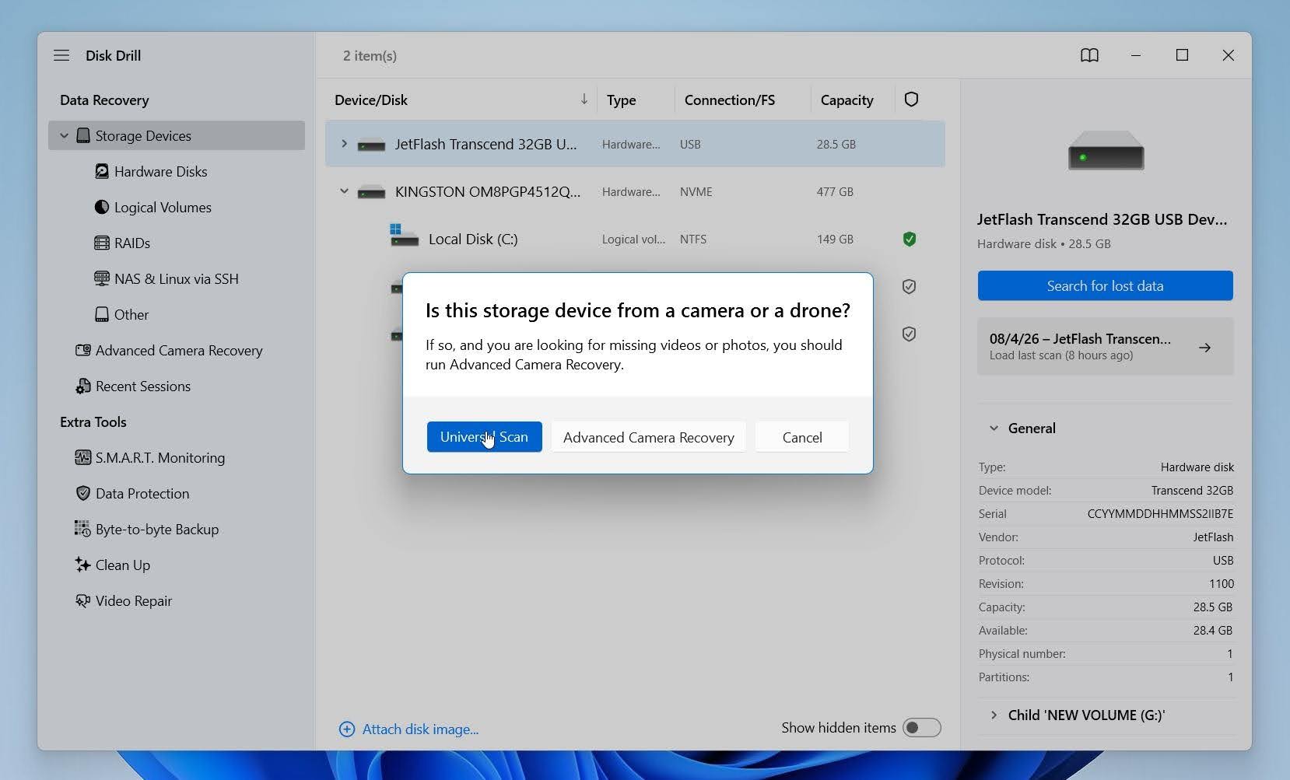Click the shield icon in the column header
The height and width of the screenshot is (780, 1290).
point(911,100)
